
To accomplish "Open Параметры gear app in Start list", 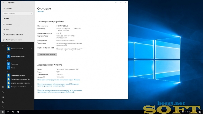I will coord(9,64).
